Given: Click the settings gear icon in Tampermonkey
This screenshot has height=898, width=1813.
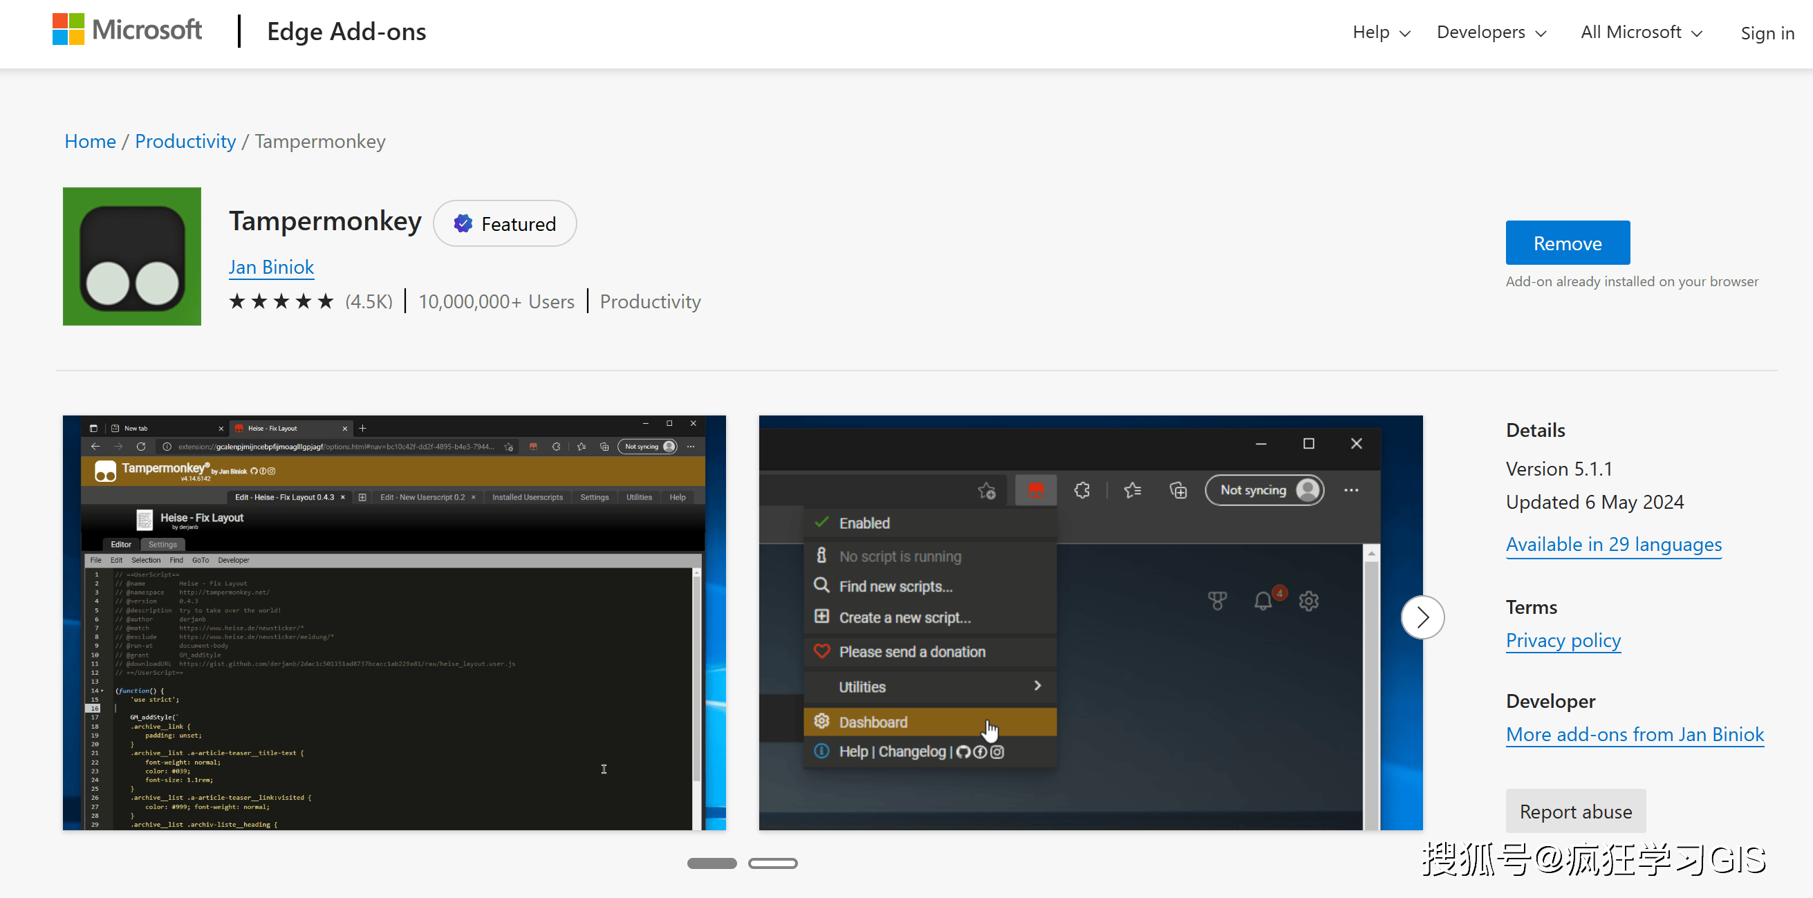Looking at the screenshot, I should tap(1308, 600).
